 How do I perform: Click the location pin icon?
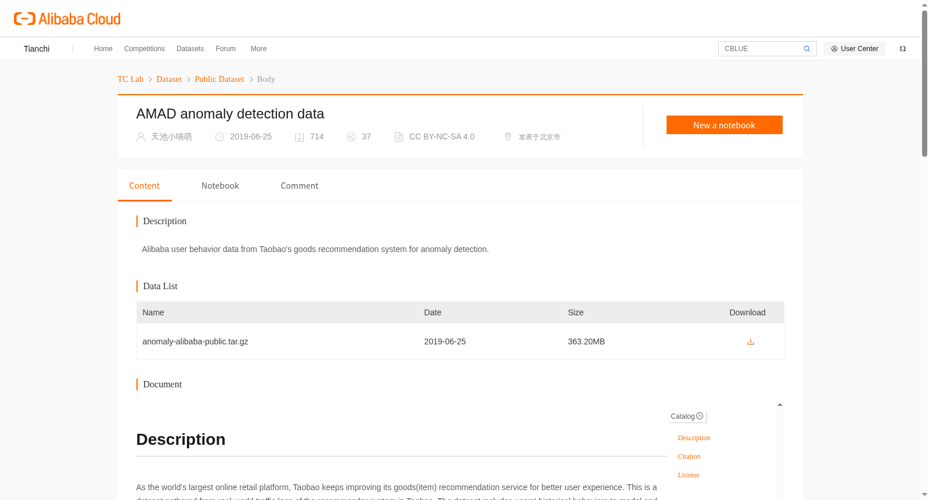point(508,136)
